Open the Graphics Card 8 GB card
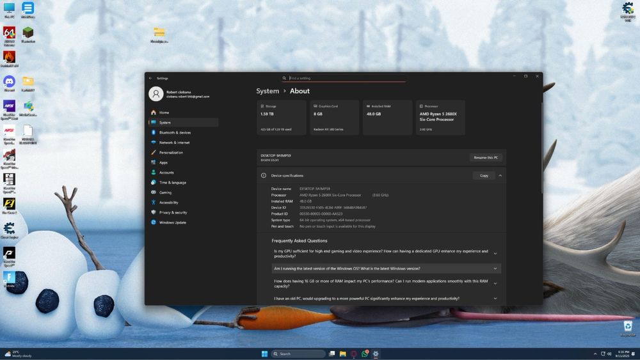Screen dimensions: 640x360 point(335,118)
